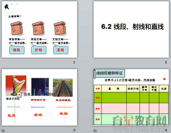Click the broken image red X icon on slide 3
This screenshot has height=133, width=171.
tap(19, 95)
